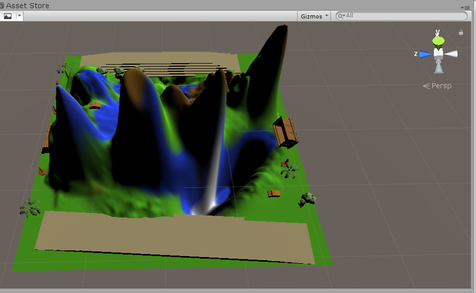Toggle the scene gizmo rotation lock
Viewport: 476px width, 293px height.
coord(461,32)
